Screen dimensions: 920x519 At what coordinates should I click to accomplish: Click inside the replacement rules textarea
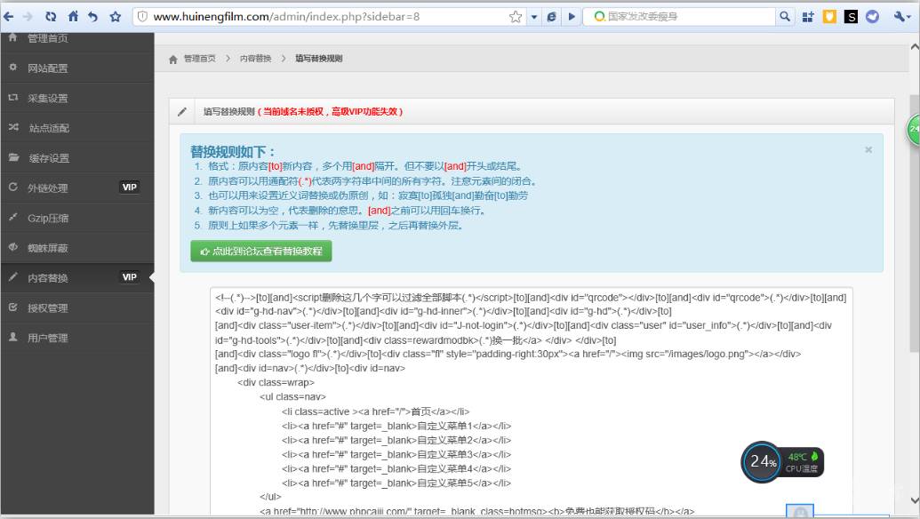coord(531,402)
